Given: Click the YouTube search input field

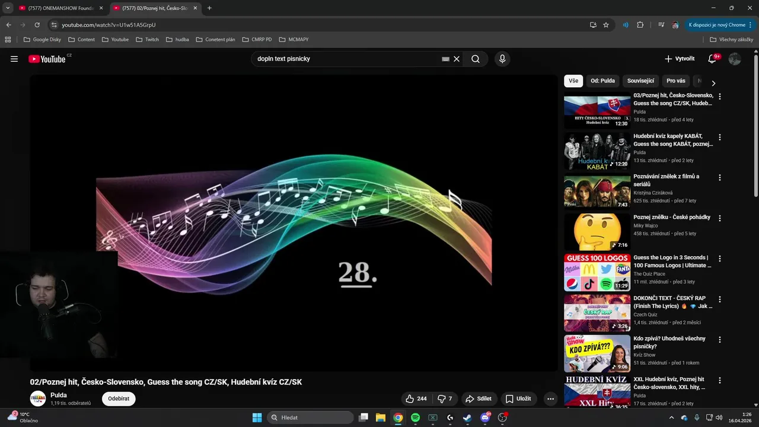Looking at the screenshot, I should point(347,59).
